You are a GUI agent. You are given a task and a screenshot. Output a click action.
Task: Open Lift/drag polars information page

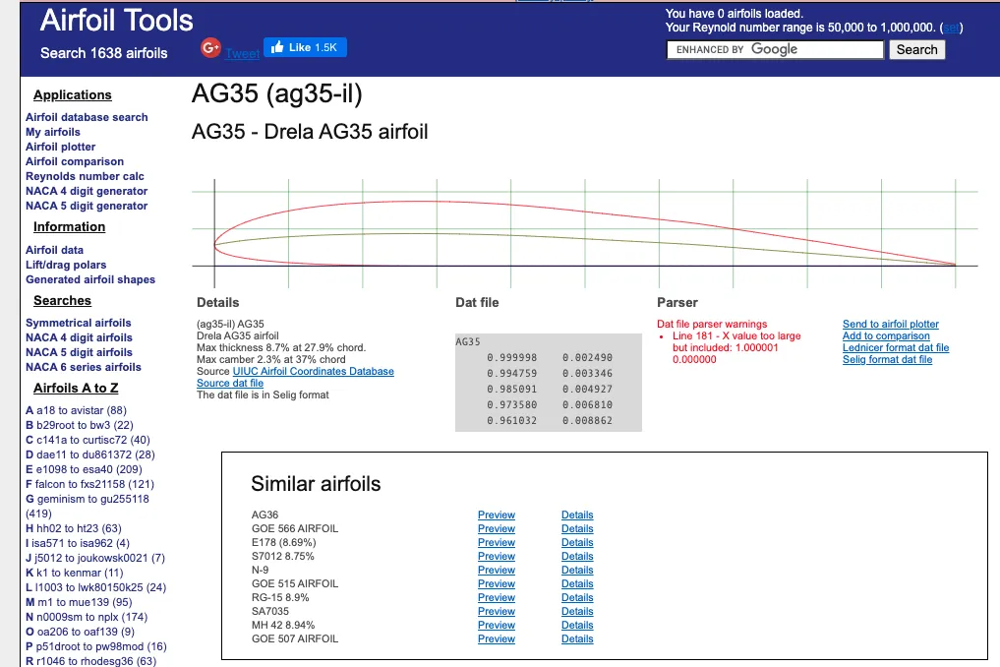(66, 265)
